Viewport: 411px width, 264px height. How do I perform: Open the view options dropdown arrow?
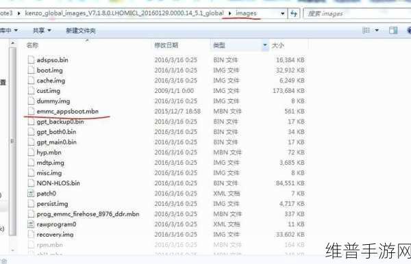[377, 30]
